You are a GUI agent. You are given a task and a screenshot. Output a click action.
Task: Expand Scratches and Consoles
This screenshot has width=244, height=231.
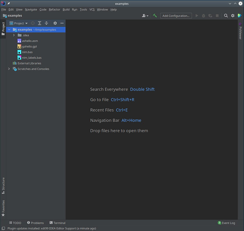pos(9,69)
